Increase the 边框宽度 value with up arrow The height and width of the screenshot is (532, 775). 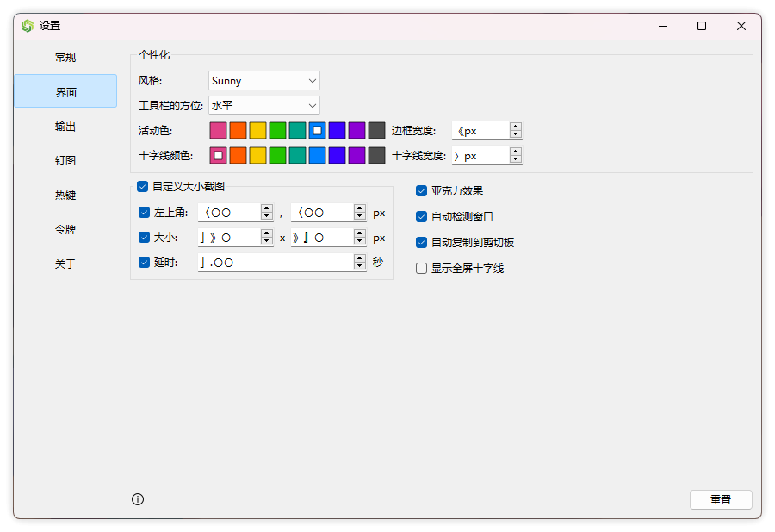(516, 127)
